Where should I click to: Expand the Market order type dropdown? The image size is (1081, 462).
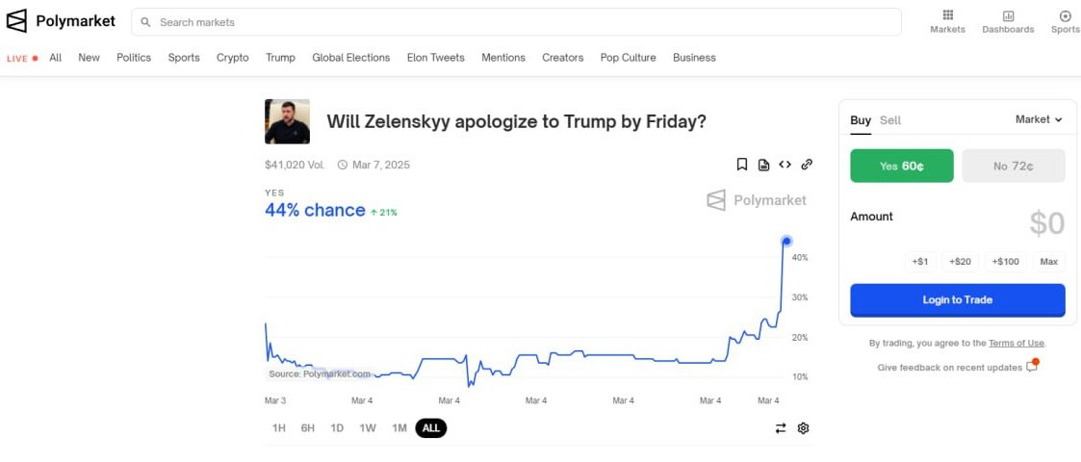(1039, 119)
